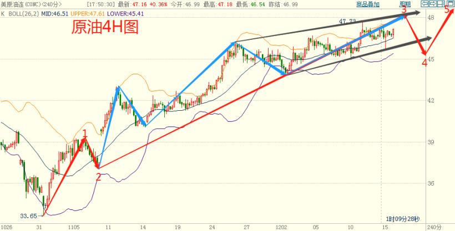455x231 pixels.
Task: Click the LOWER:45.41 value
Action: tap(125, 14)
